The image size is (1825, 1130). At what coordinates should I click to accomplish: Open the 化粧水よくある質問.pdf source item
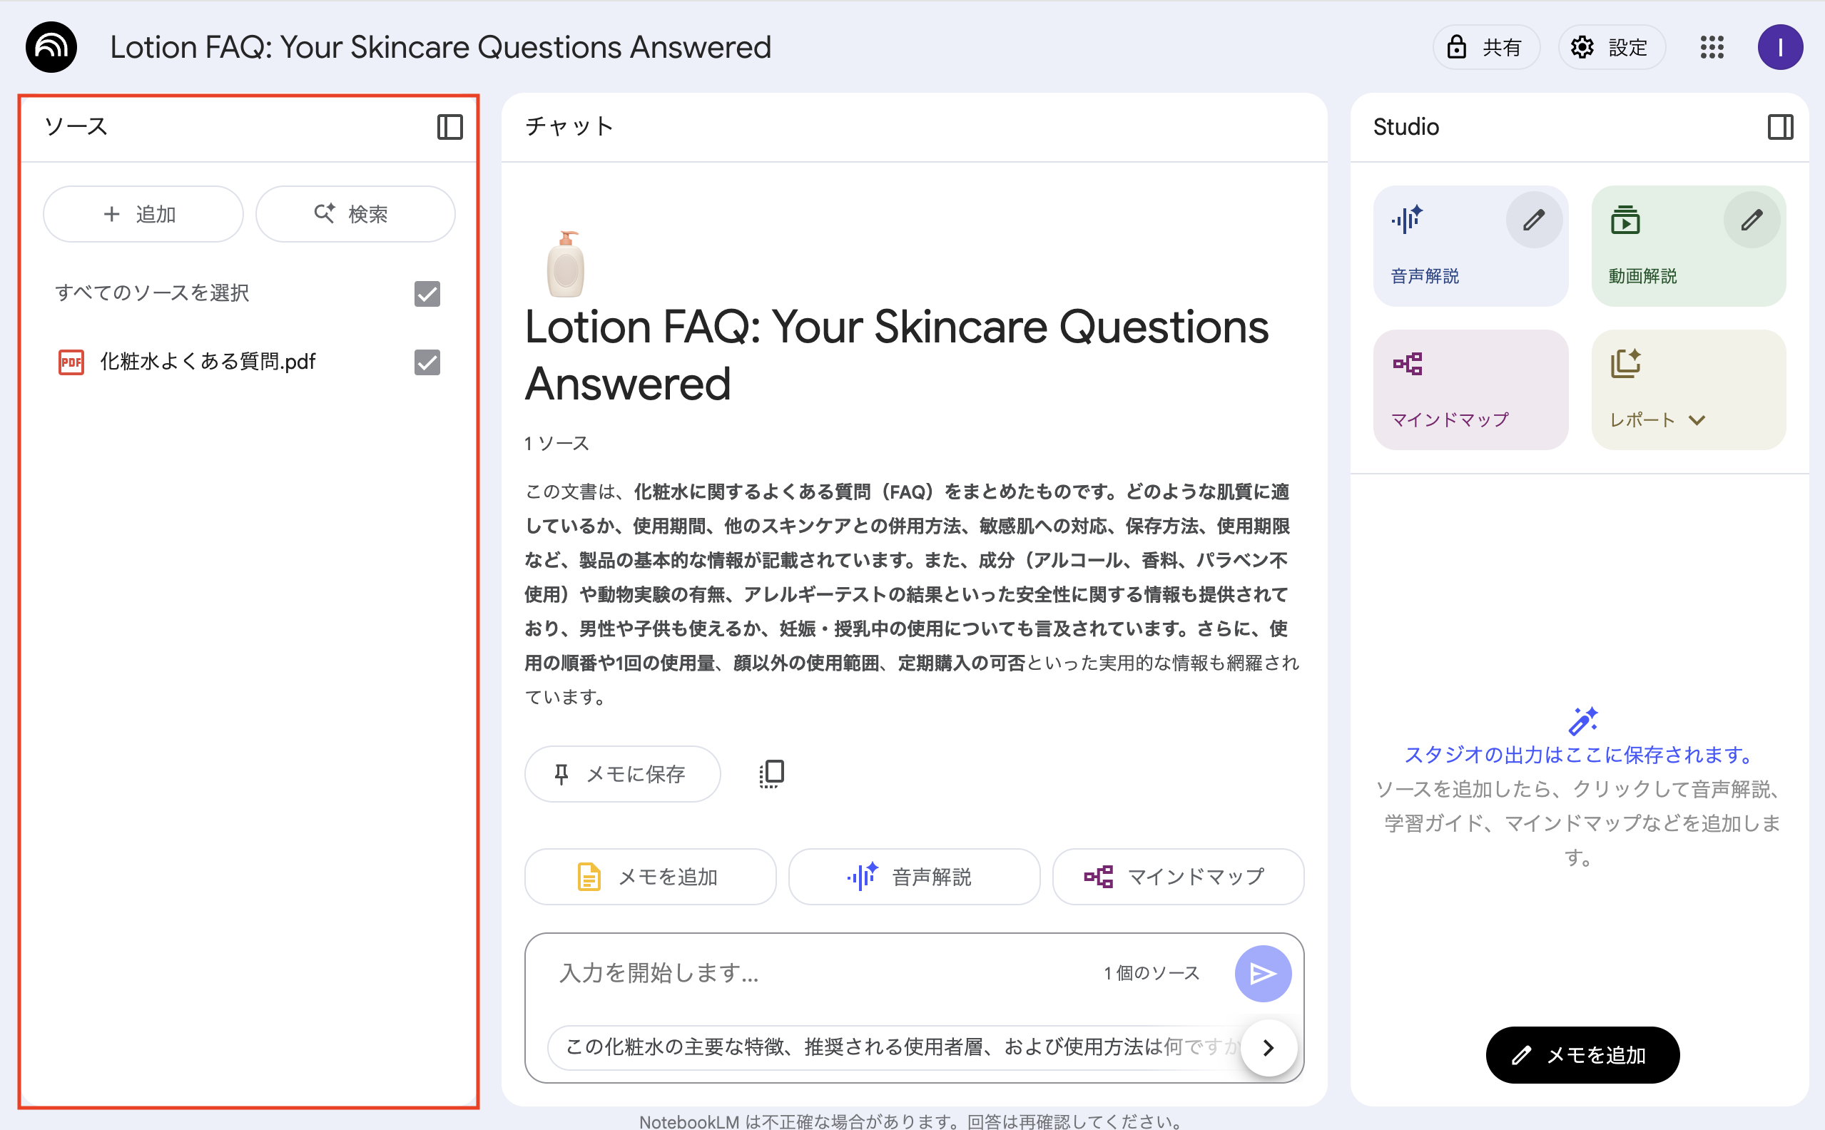click(x=208, y=362)
